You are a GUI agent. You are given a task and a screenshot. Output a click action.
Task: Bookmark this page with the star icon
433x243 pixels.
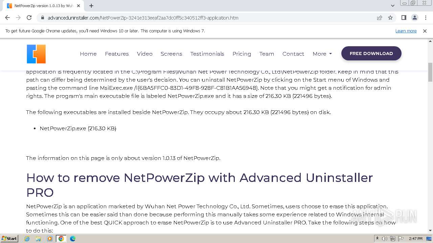pyautogui.click(x=390, y=18)
